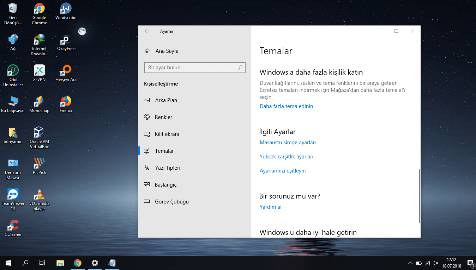Open Internet Download Manager desktop icon
This screenshot has width=476, height=270.
tap(39, 45)
